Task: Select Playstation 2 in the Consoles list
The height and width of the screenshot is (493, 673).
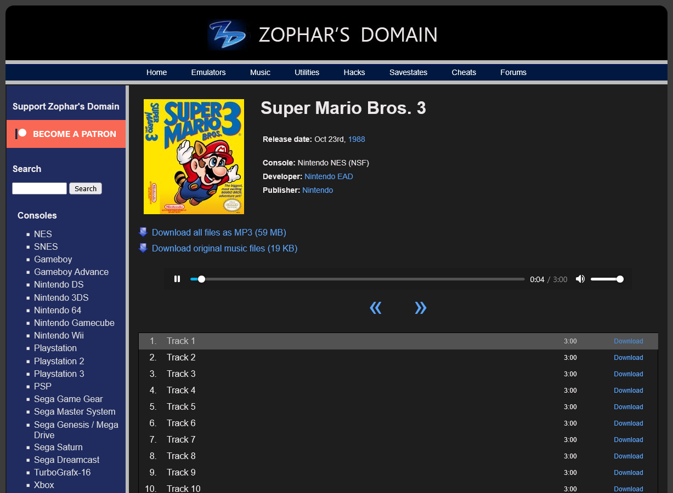Action: pos(59,361)
